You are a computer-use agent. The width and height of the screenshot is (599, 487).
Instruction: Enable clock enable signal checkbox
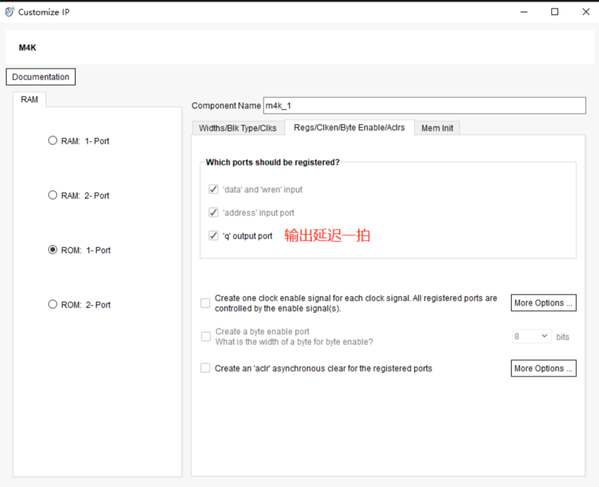[x=205, y=303]
